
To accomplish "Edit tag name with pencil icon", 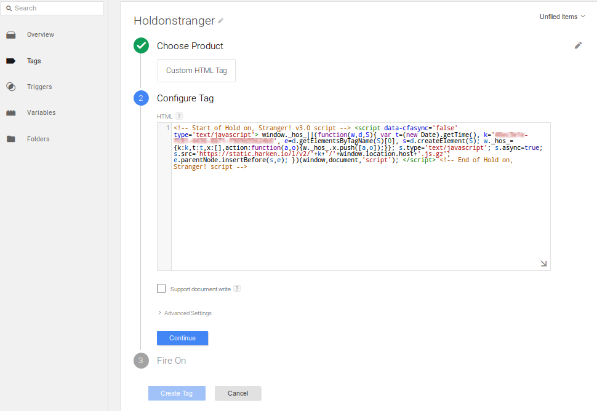I will [220, 21].
